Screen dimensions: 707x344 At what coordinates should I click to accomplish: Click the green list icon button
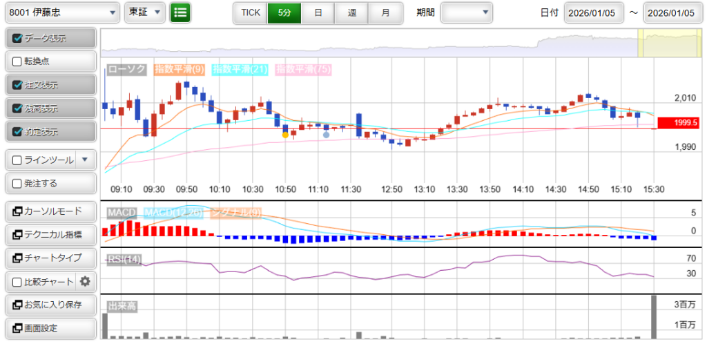pyautogui.click(x=180, y=12)
